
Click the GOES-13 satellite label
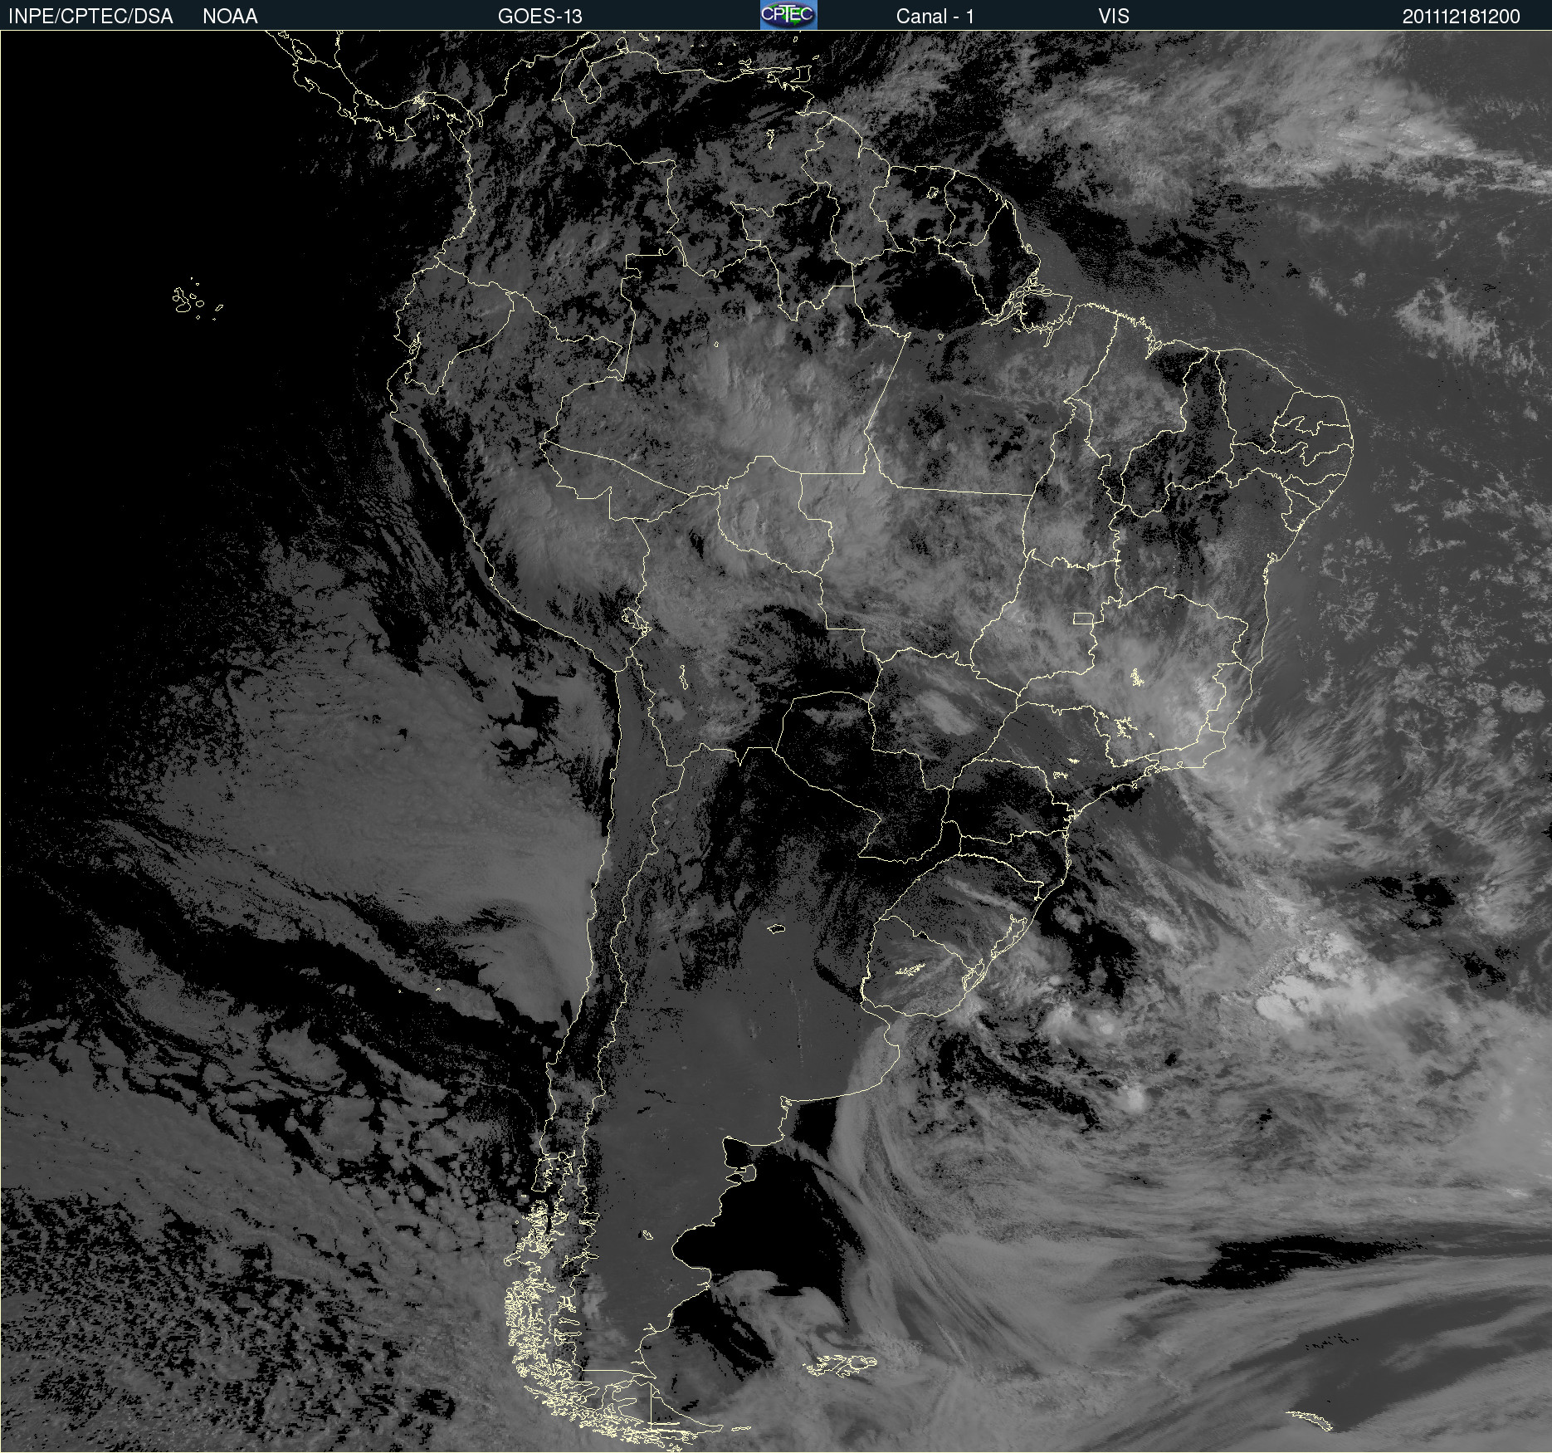(540, 17)
